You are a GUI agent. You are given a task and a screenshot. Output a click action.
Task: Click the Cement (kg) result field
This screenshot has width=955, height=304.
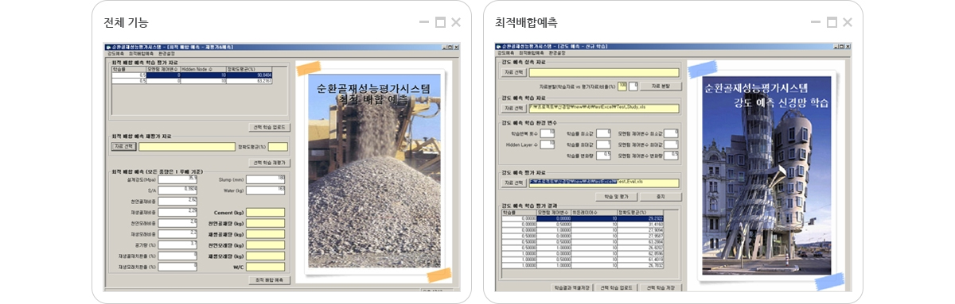click(x=266, y=212)
